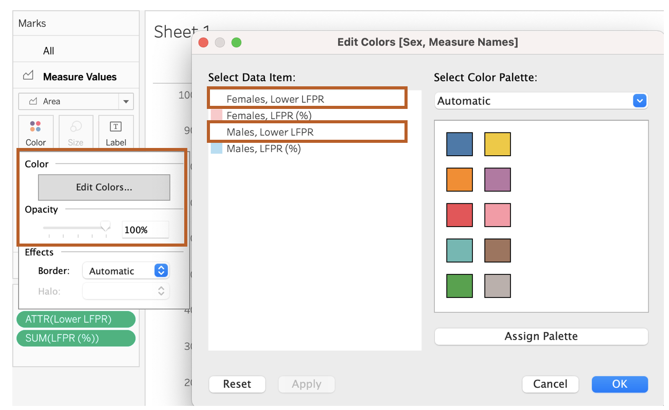The width and height of the screenshot is (669, 410).
Task: Click the 100% opacity input field
Action: click(145, 230)
